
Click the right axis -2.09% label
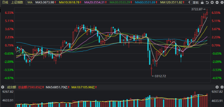click(x=216, y=62)
